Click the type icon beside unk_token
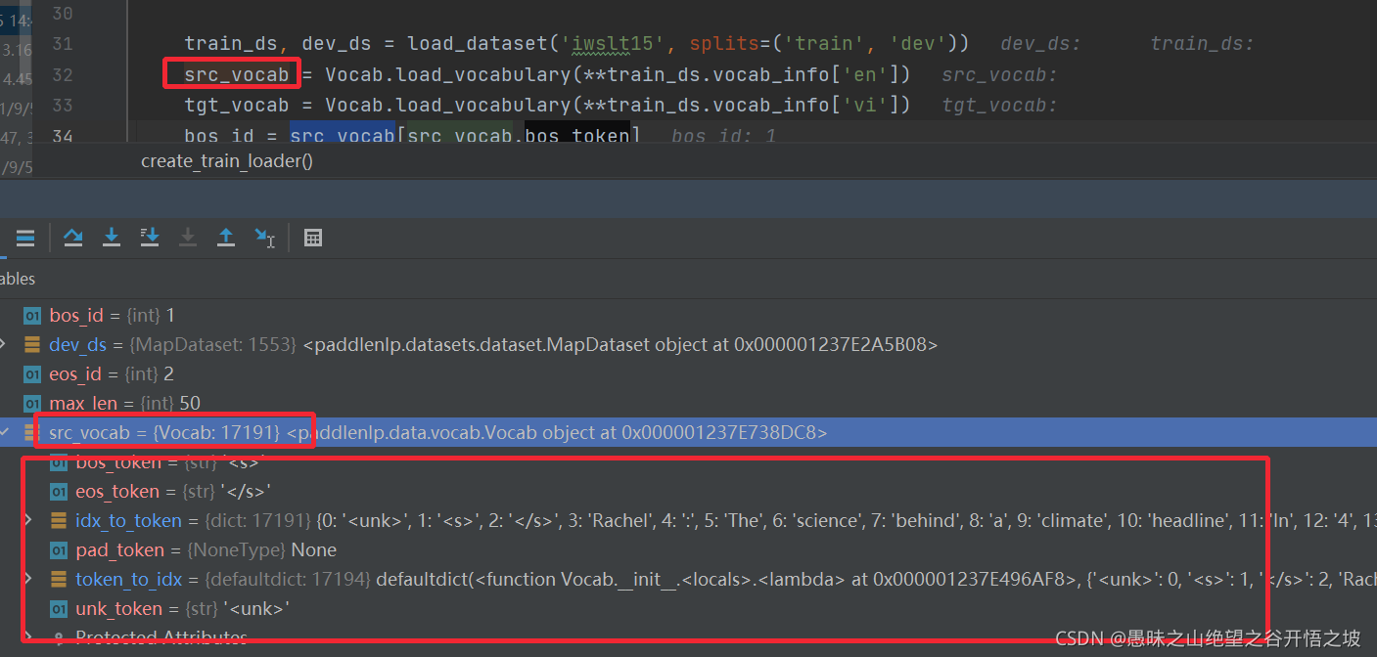Screen dimensions: 1377x657 coord(59,608)
